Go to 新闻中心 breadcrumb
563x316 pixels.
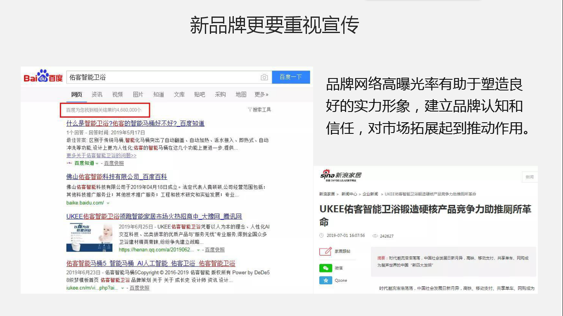point(349,194)
